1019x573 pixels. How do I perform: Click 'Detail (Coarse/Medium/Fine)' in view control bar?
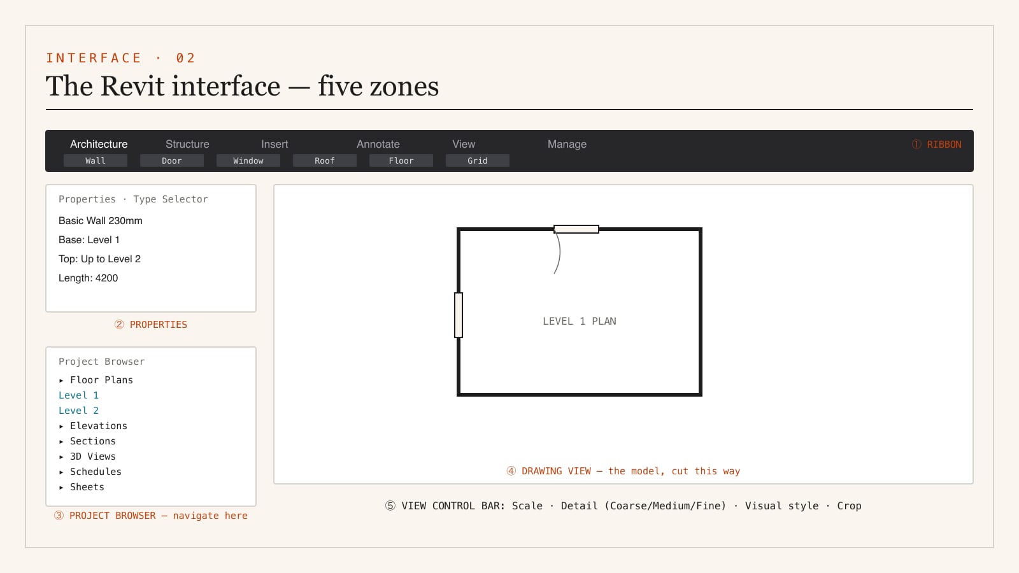(x=643, y=506)
